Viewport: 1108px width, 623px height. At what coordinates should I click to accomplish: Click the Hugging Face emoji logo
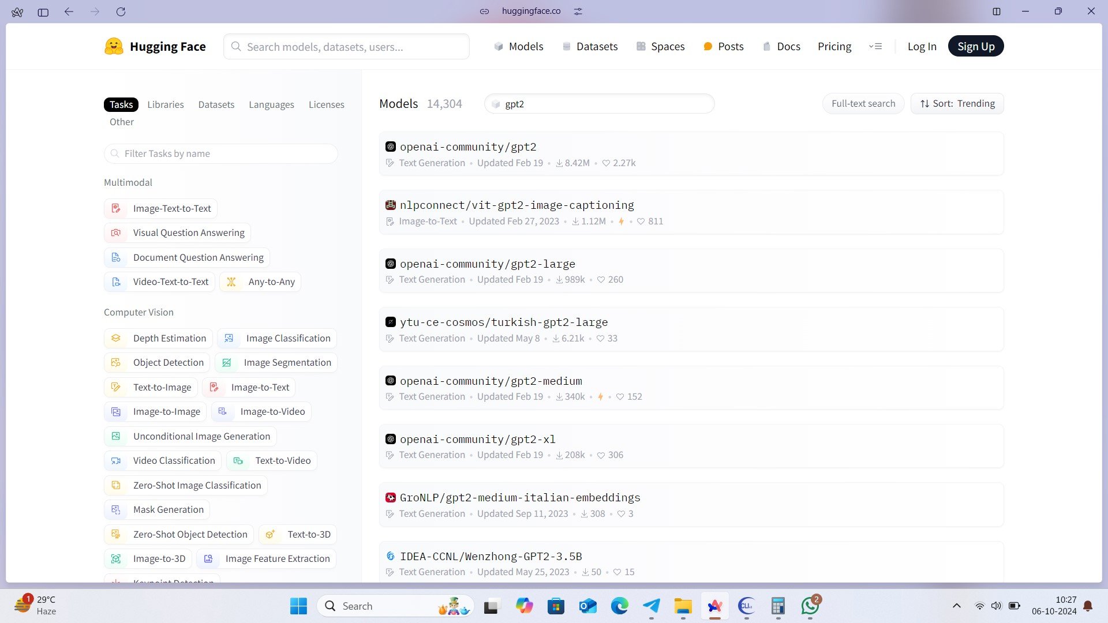[114, 46]
